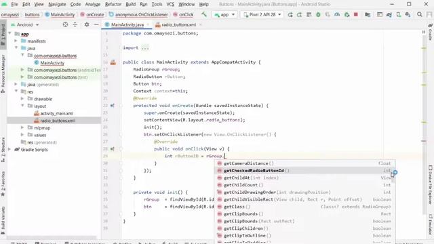This screenshot has width=434, height=244.
Task: Select radio_buttons.xml in the project tree
Action: click(57, 121)
